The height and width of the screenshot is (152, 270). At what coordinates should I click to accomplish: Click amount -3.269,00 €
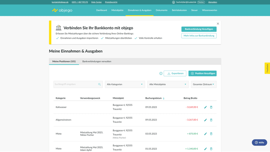pyautogui.click(x=192, y=107)
